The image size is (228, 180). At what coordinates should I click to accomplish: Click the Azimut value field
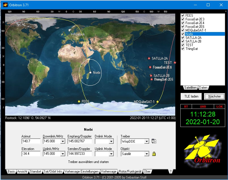coord(31,141)
